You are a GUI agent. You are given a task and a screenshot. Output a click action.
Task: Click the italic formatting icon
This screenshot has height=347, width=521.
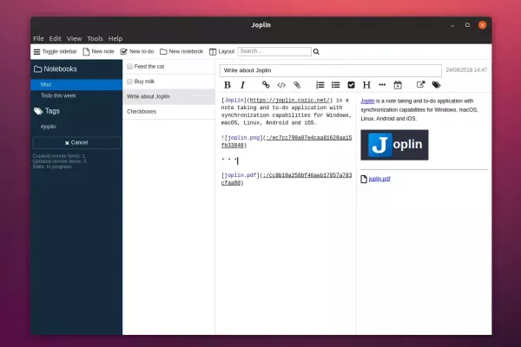(242, 85)
